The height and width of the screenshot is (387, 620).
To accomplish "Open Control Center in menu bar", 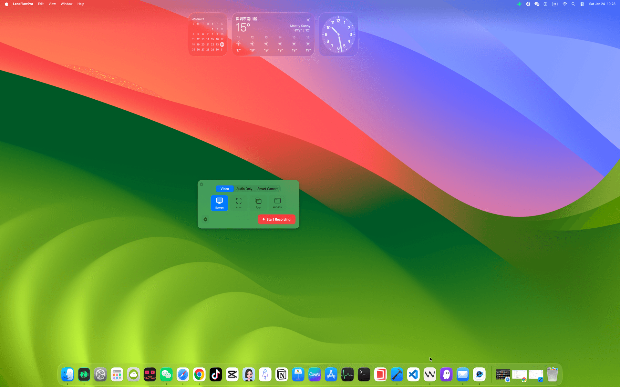I will [582, 4].
